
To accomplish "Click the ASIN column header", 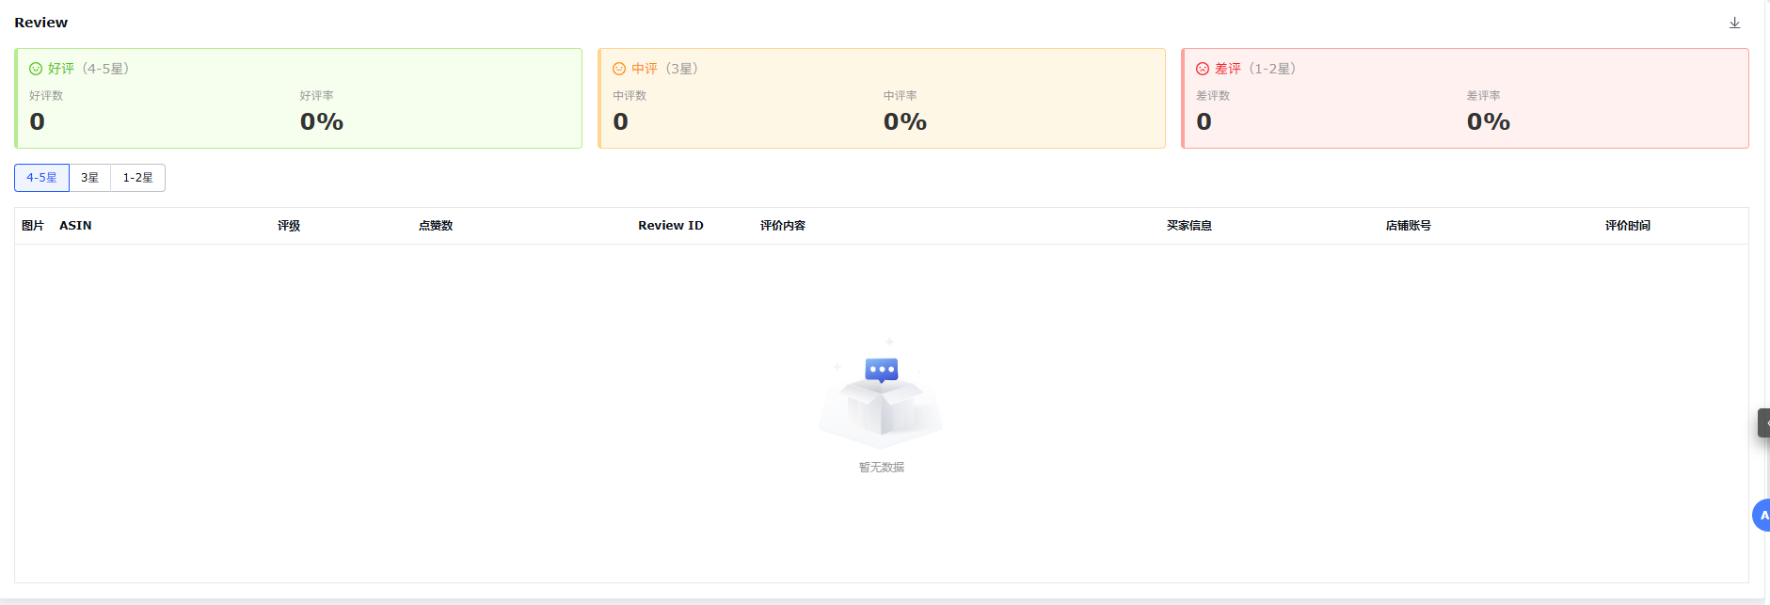I will 75,226.
